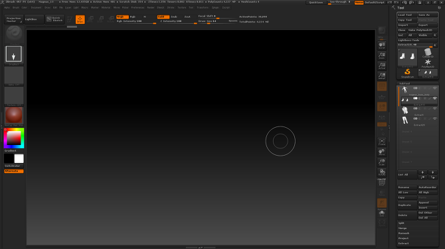Click the Solo mode icon
The image size is (445, 249).
pos(382,214)
